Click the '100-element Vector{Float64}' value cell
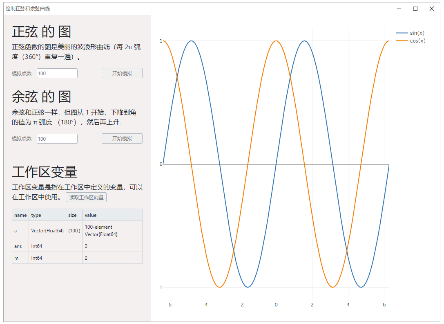Image resolution: width=444 pixels, height=324 pixels. coord(112,231)
